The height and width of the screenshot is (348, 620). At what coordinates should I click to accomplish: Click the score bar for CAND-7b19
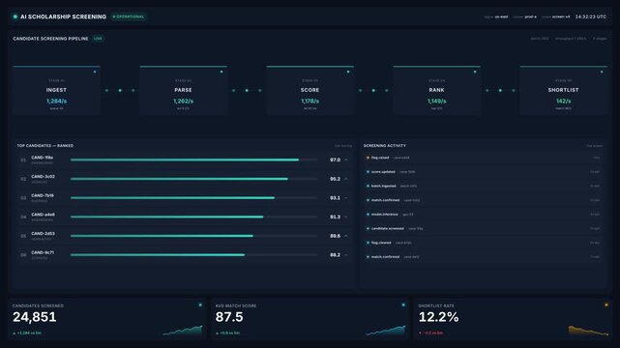tap(193, 198)
